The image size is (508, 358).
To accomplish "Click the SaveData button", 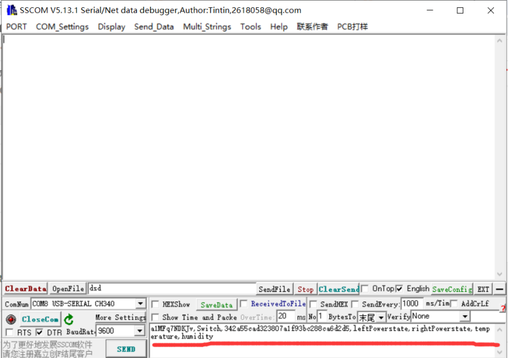I will 216,305.
